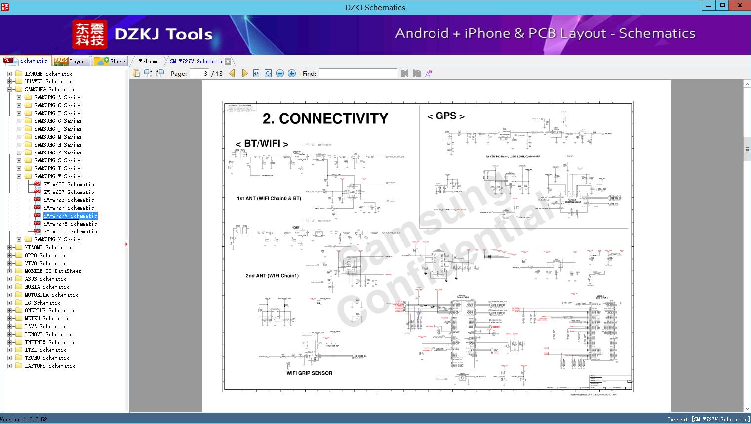This screenshot has height=424, width=751.
Task: Close the SM-W727V Schematic tab
Action: tap(228, 61)
